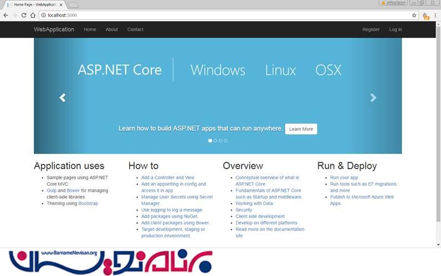Click the scrollbar up arrow
This screenshot has width=441, height=276.
pyautogui.click(x=438, y=24)
